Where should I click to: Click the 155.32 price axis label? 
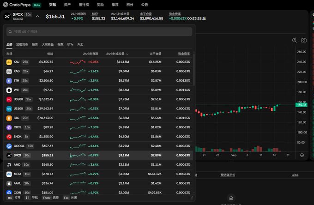tap(302, 105)
